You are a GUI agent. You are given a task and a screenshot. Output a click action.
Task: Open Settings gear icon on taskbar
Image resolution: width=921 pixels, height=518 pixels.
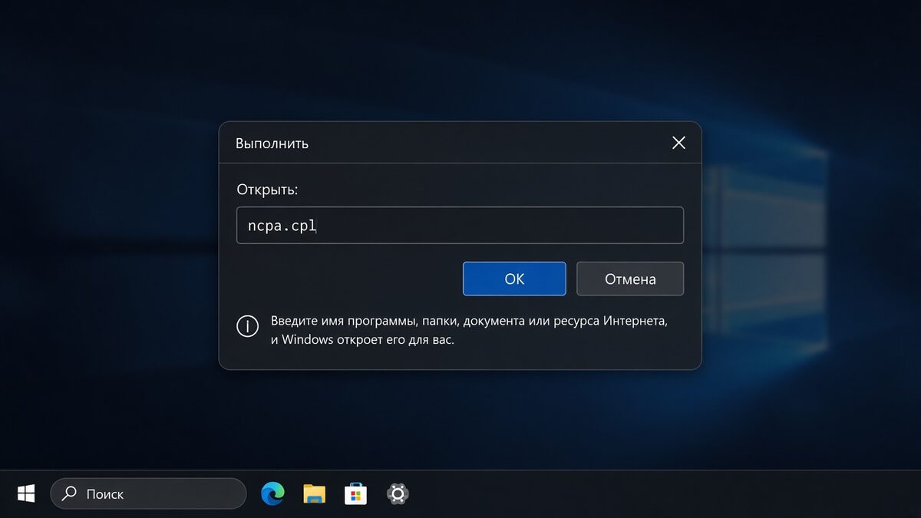(x=397, y=493)
